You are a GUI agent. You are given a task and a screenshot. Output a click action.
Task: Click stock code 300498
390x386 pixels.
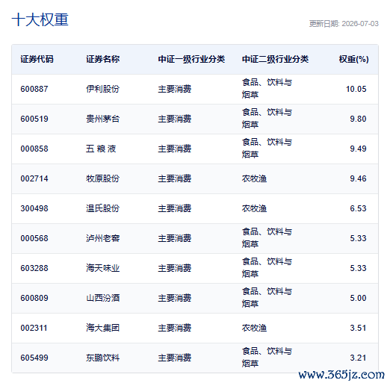[x=34, y=208]
